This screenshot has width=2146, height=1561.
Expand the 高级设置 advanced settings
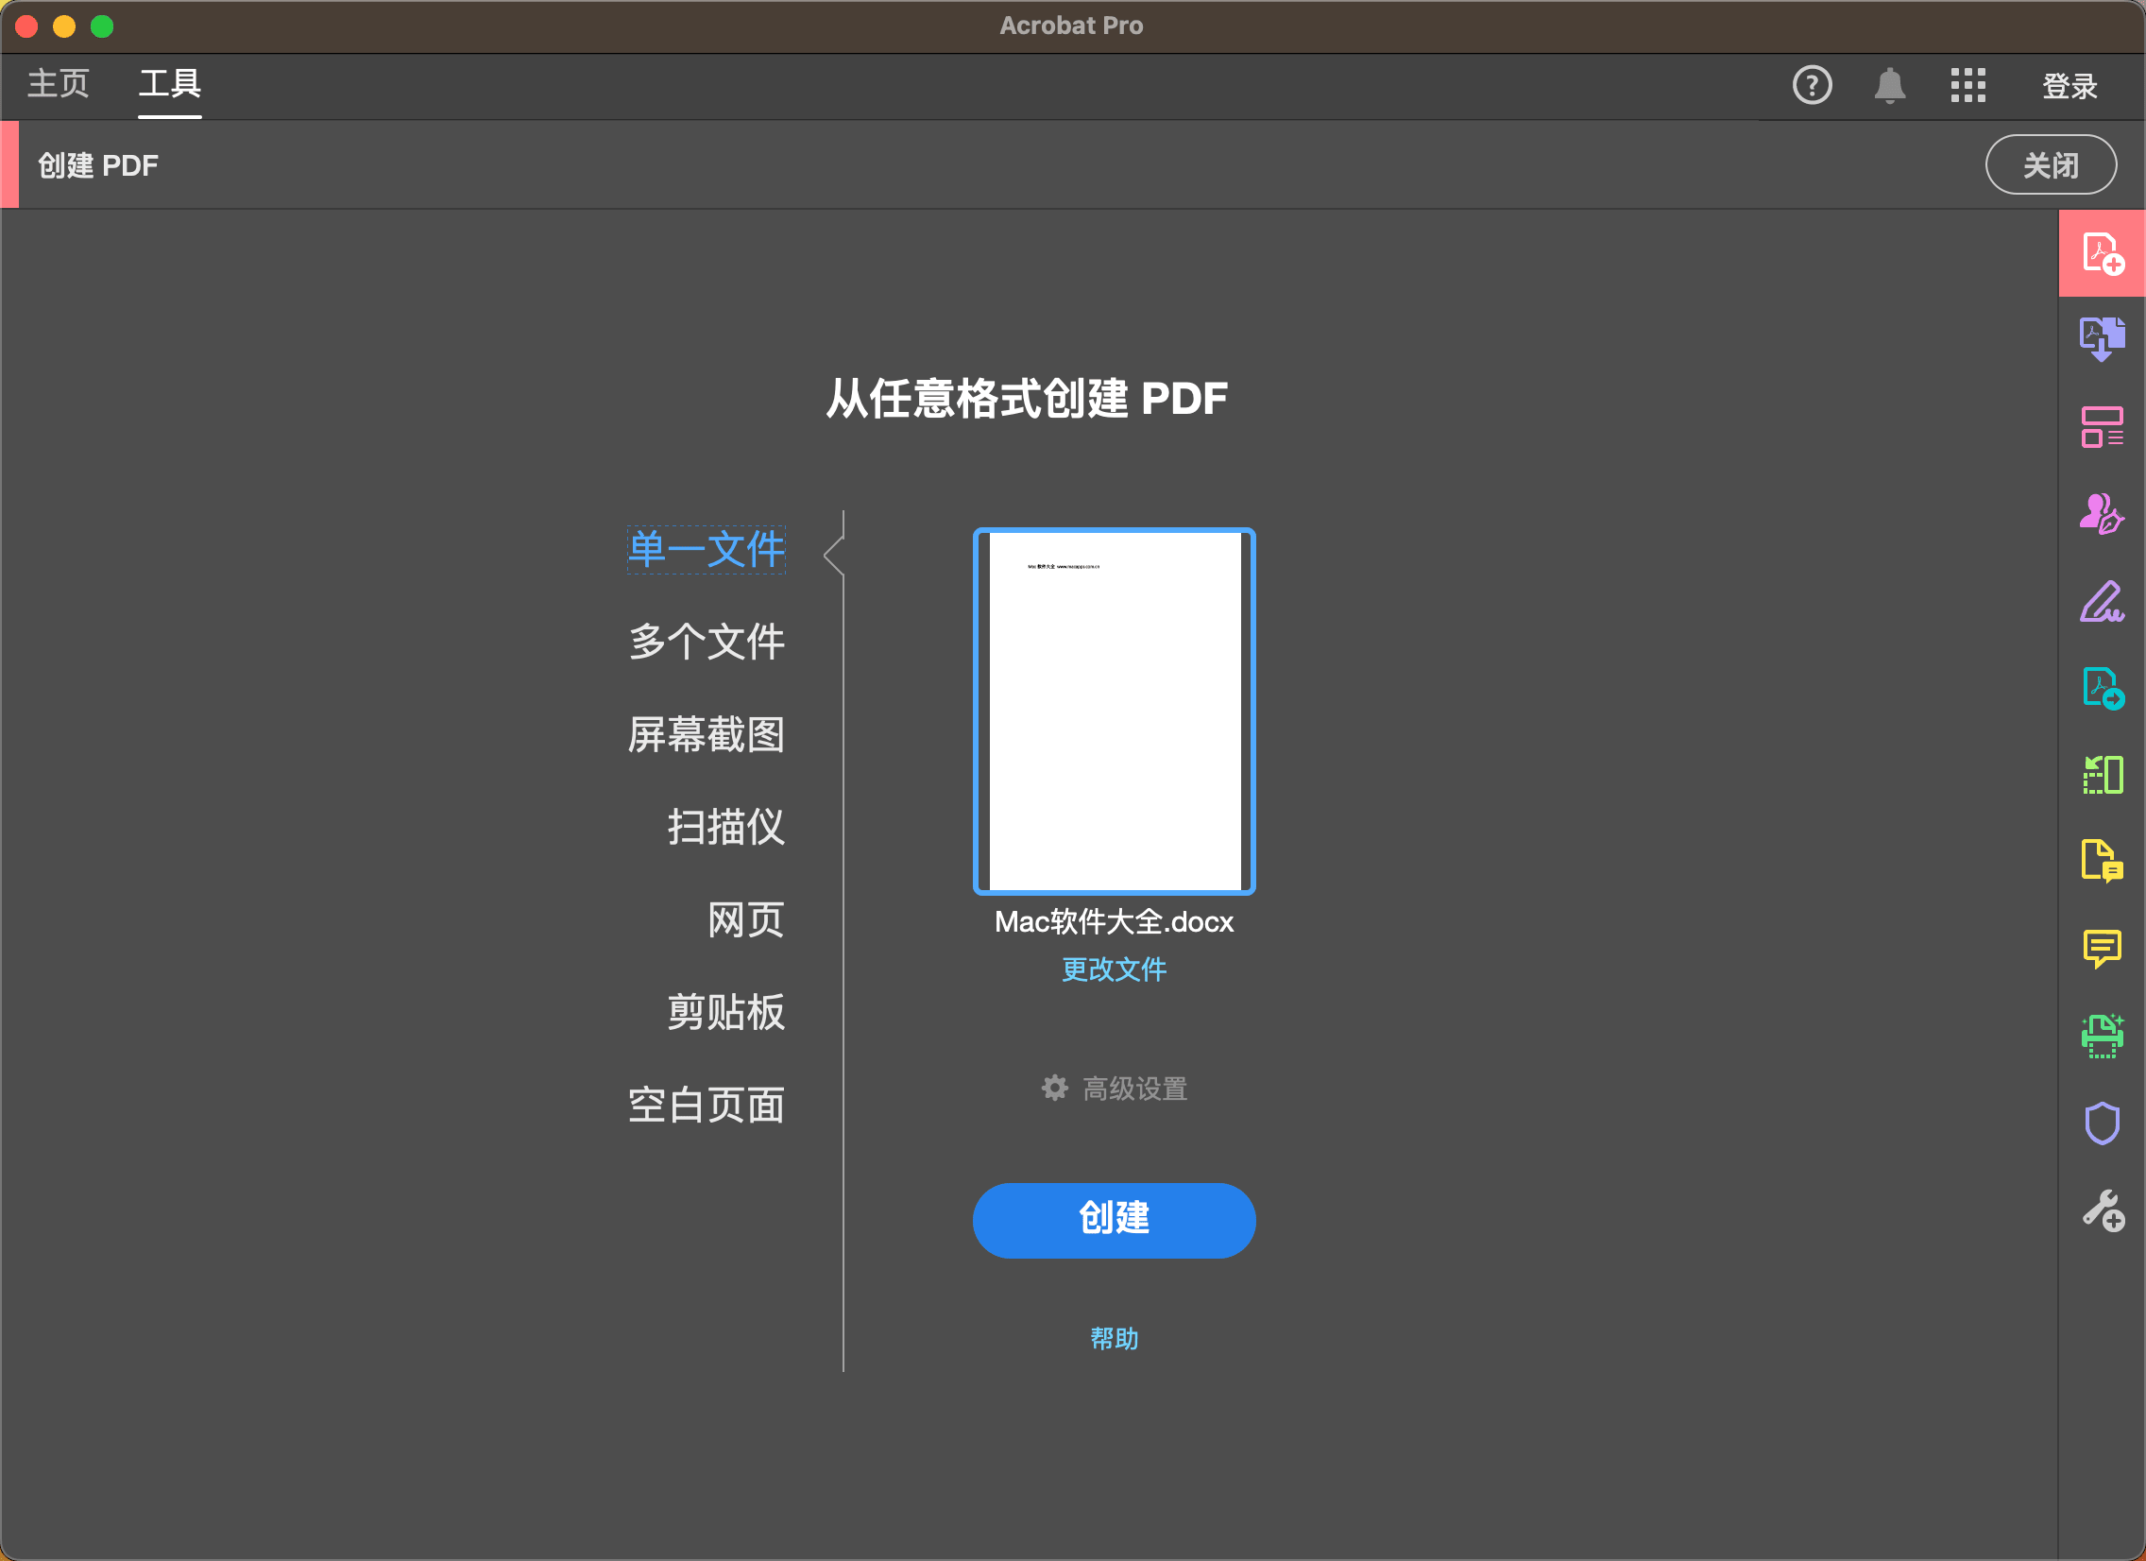[1115, 1088]
